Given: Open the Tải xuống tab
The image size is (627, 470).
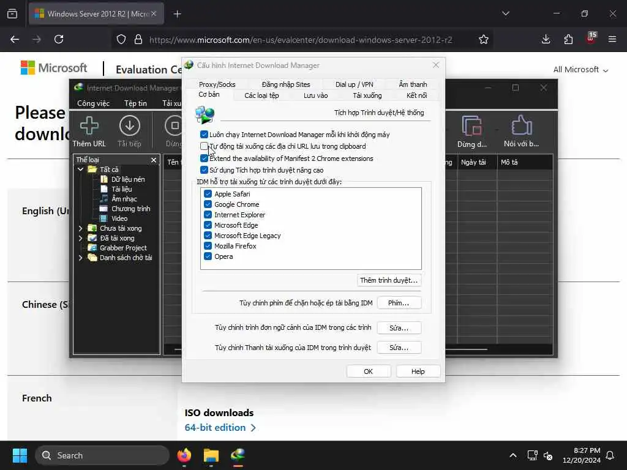Looking at the screenshot, I should (367, 95).
